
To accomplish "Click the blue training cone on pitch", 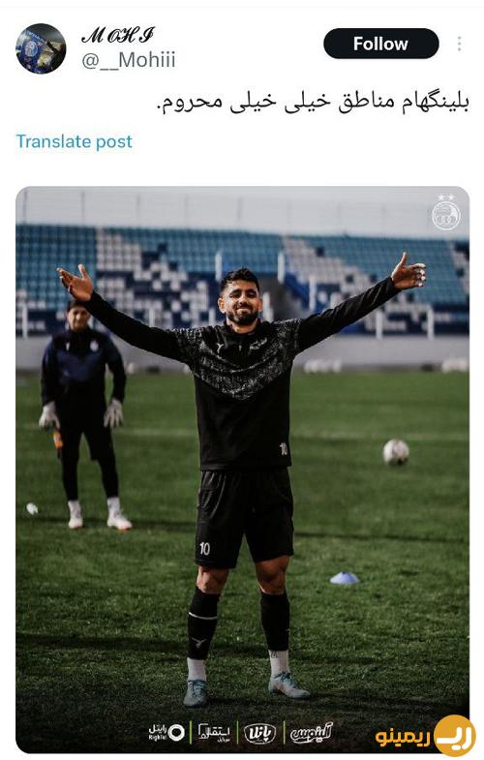I will pos(345,578).
